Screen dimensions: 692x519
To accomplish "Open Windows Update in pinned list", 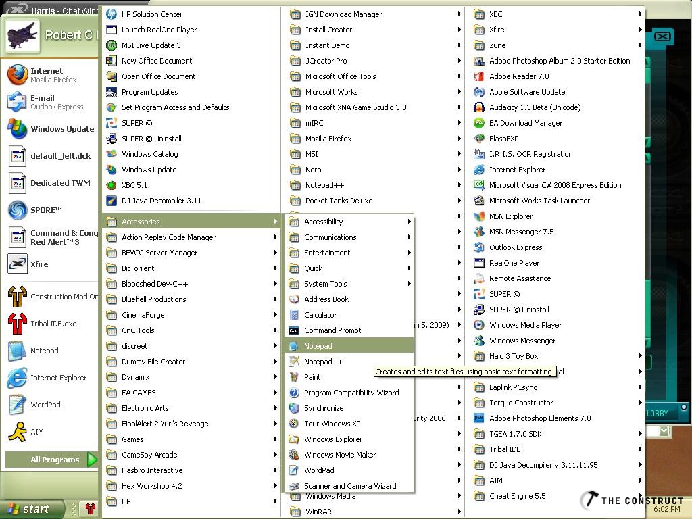I will pyautogui.click(x=52, y=129).
